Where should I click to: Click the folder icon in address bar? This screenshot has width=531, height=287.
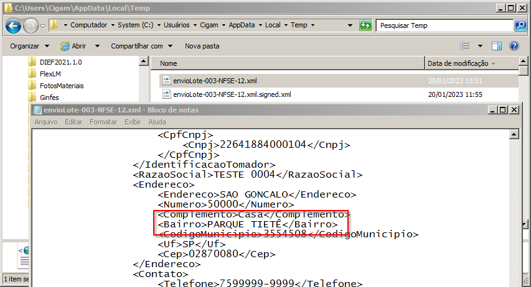coord(54,25)
